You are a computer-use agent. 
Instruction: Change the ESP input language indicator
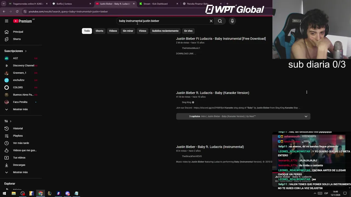(x=326, y=193)
